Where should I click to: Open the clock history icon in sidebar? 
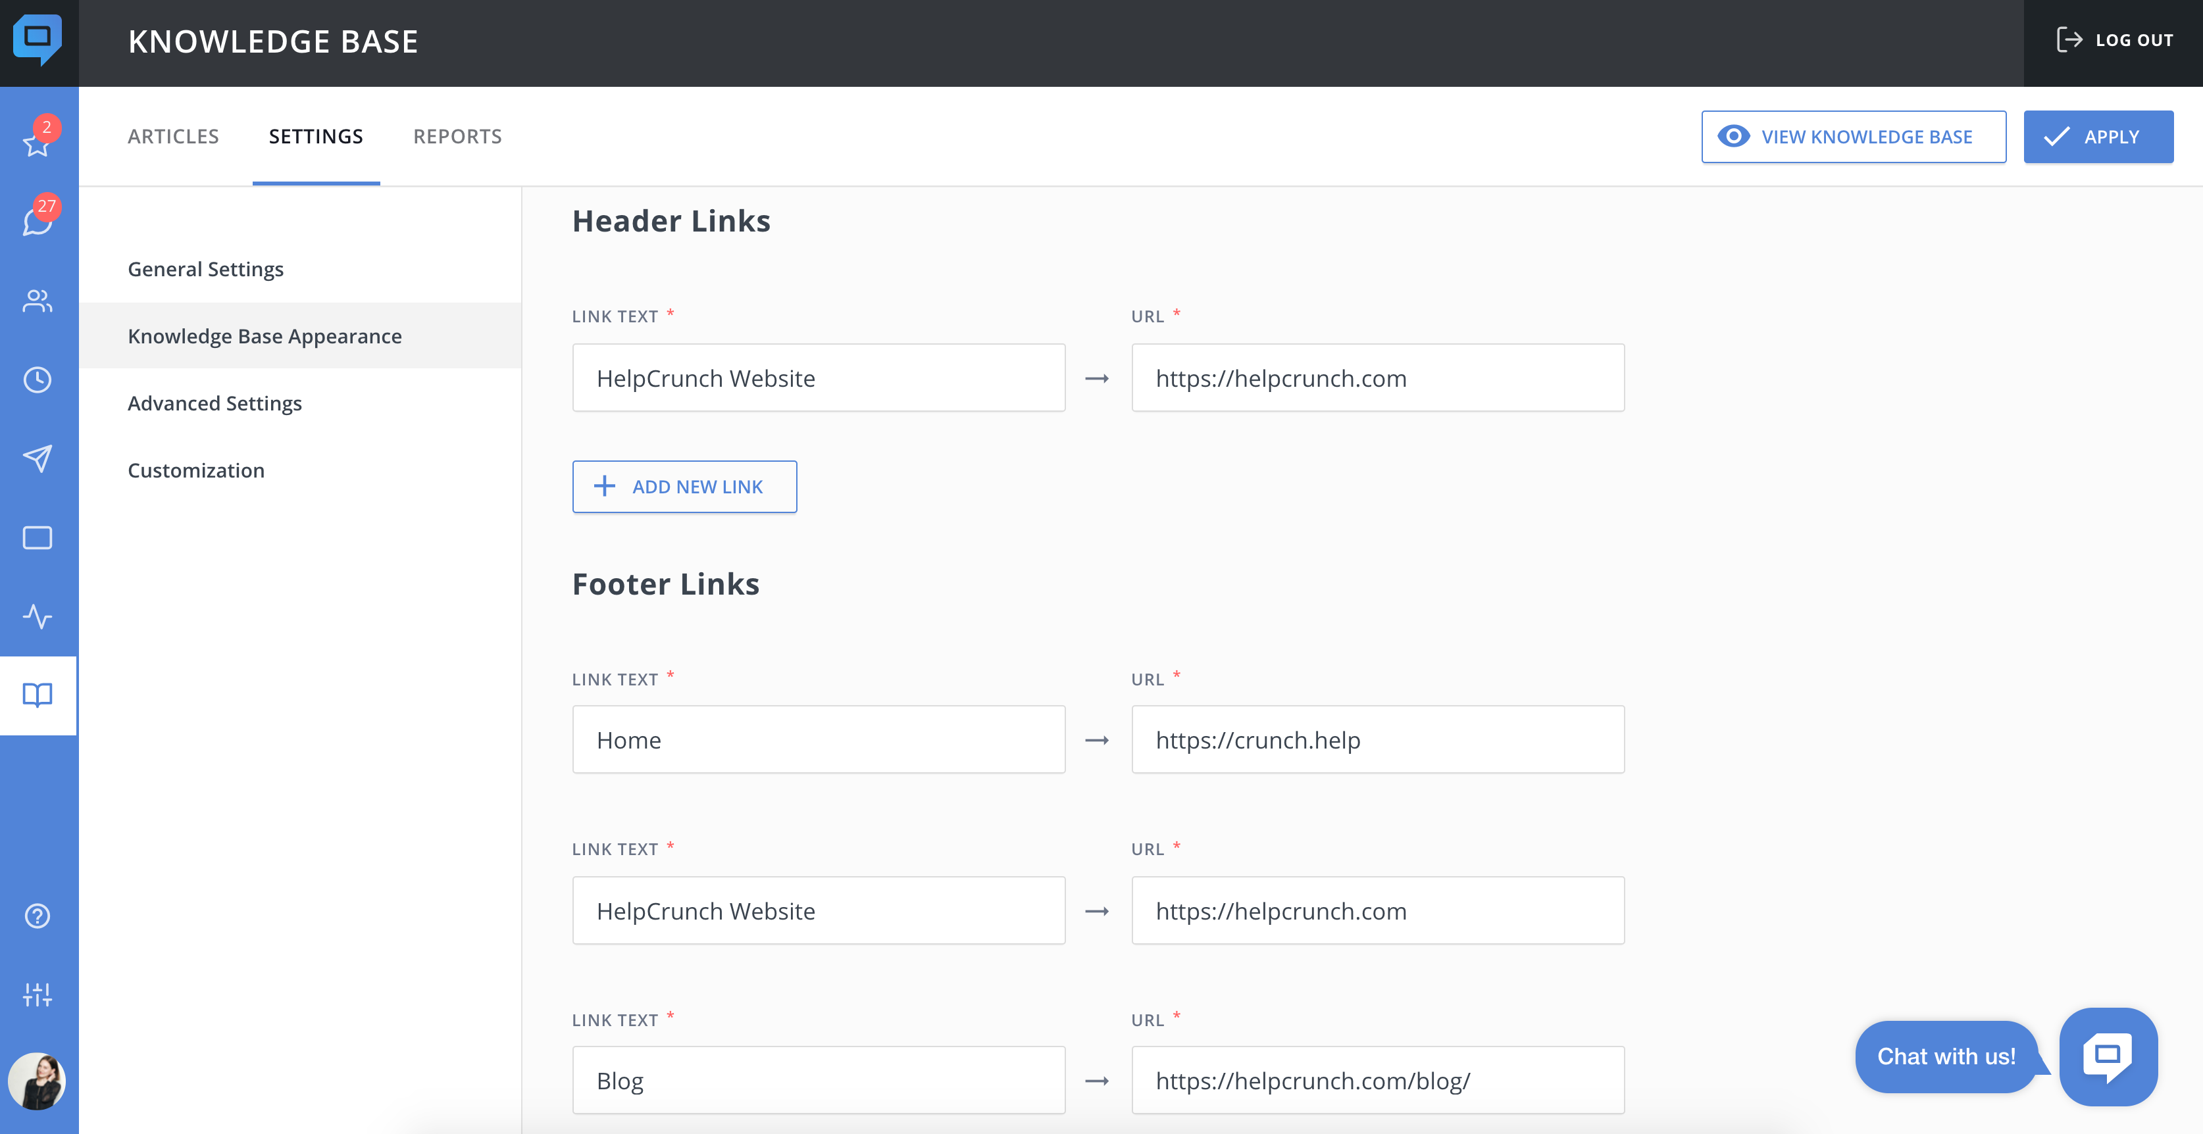coord(38,380)
